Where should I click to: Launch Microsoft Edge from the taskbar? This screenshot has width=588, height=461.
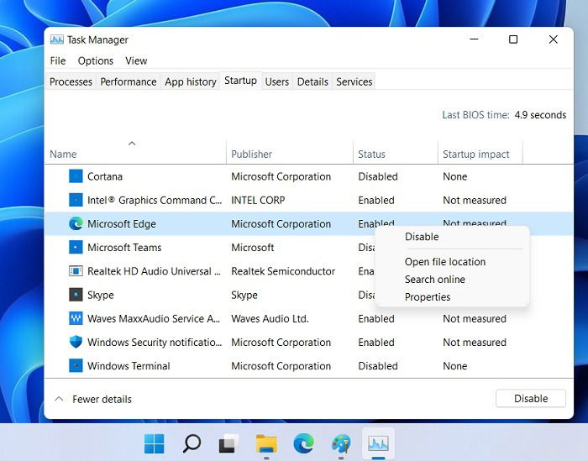tap(304, 443)
